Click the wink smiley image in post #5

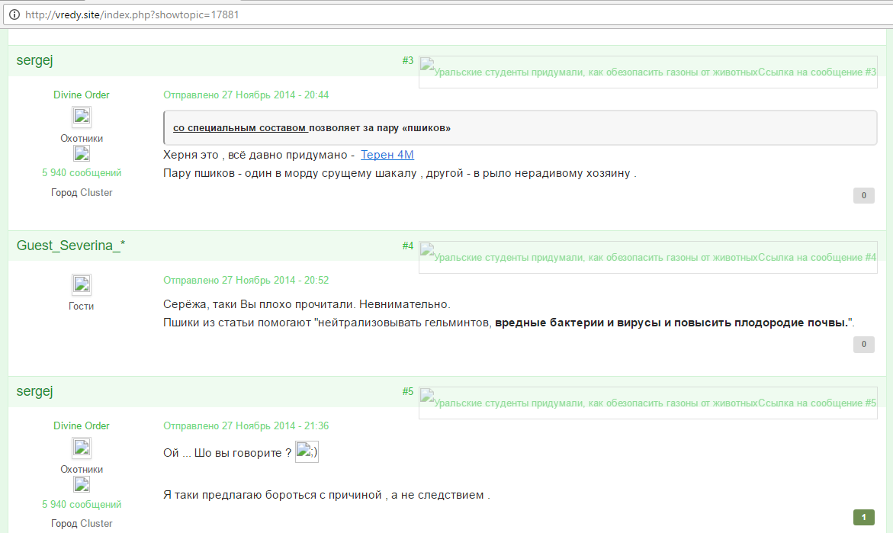coord(307,452)
